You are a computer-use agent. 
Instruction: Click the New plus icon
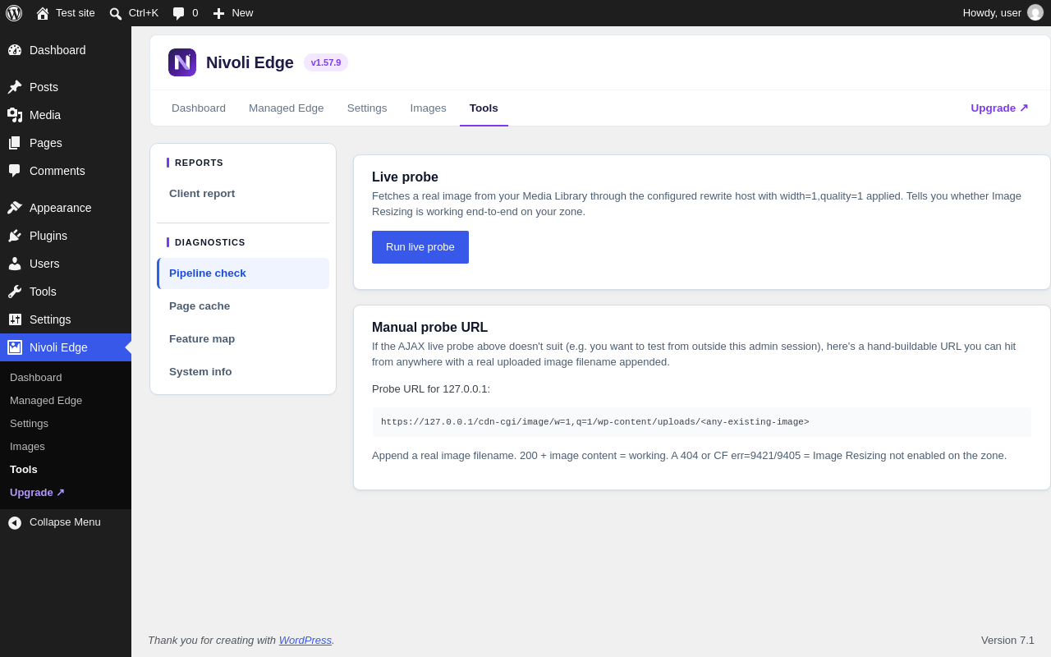click(218, 13)
